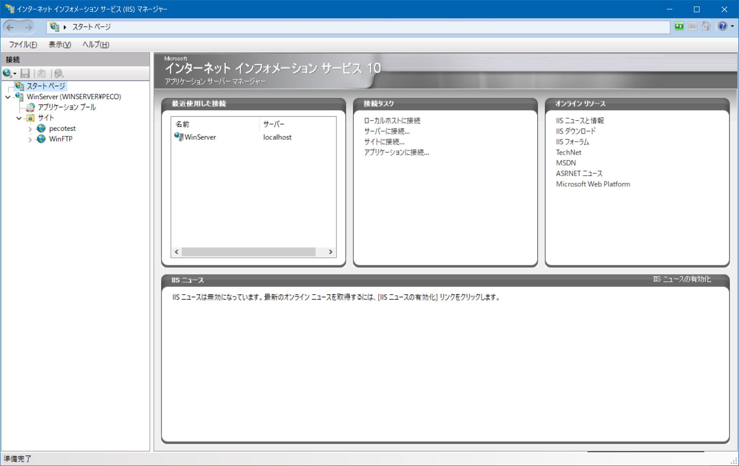
Task: Open the dropdown arrow beside the new connection icon
Action: click(15, 74)
